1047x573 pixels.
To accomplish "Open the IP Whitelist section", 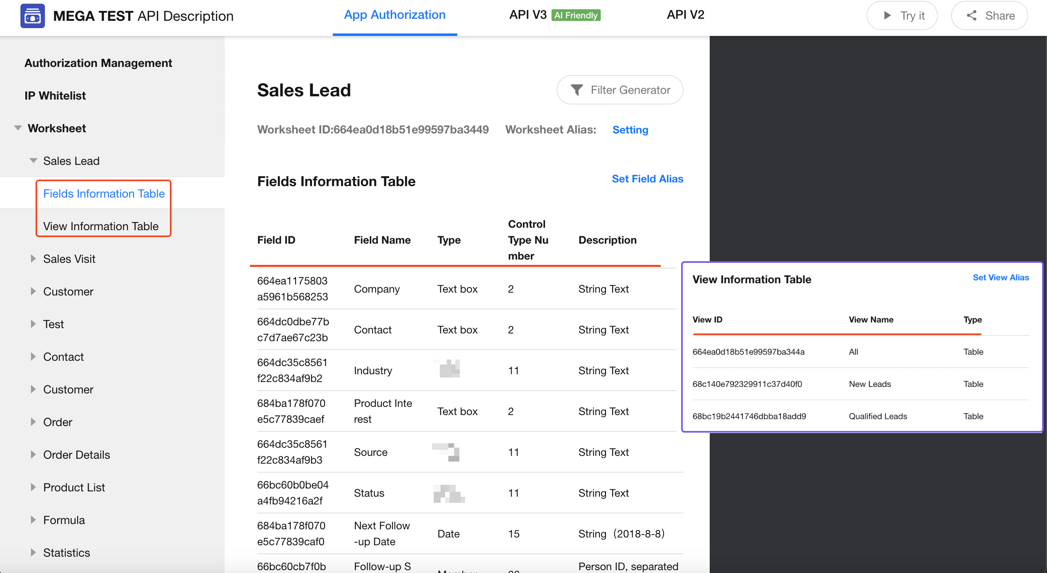I will [x=55, y=95].
